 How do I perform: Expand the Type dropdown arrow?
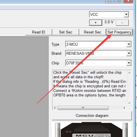[129, 44]
